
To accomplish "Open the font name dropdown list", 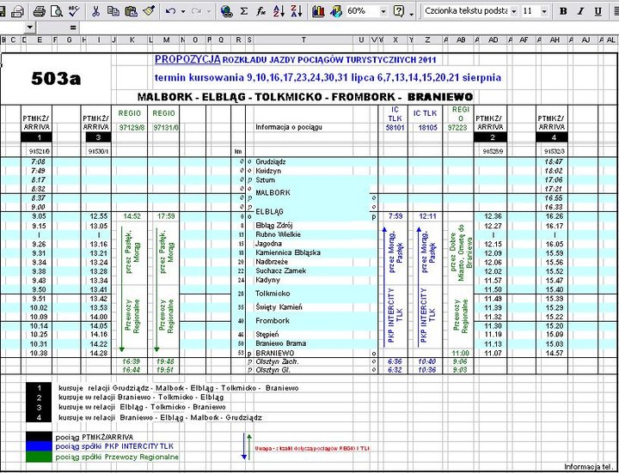I will coord(513,11).
